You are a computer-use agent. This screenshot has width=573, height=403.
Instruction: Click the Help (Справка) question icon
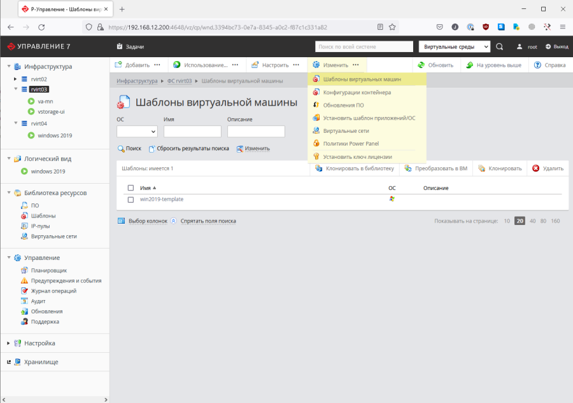537,65
